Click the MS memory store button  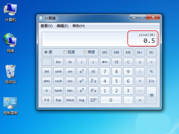pos(128,53)
